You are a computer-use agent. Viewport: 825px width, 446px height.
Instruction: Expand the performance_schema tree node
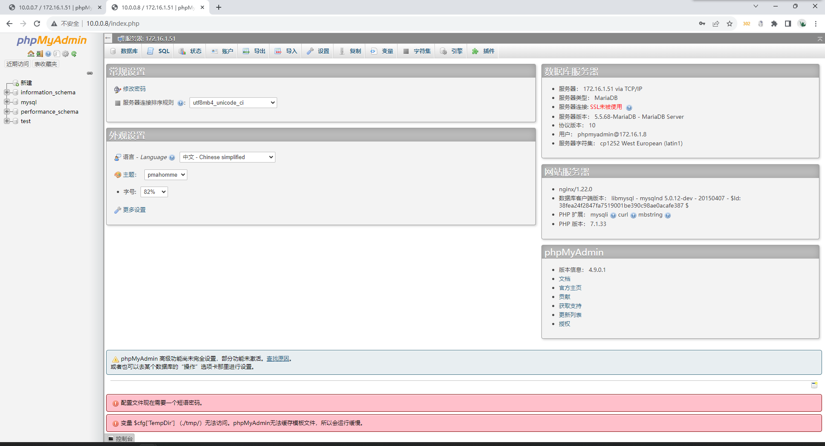coord(7,111)
